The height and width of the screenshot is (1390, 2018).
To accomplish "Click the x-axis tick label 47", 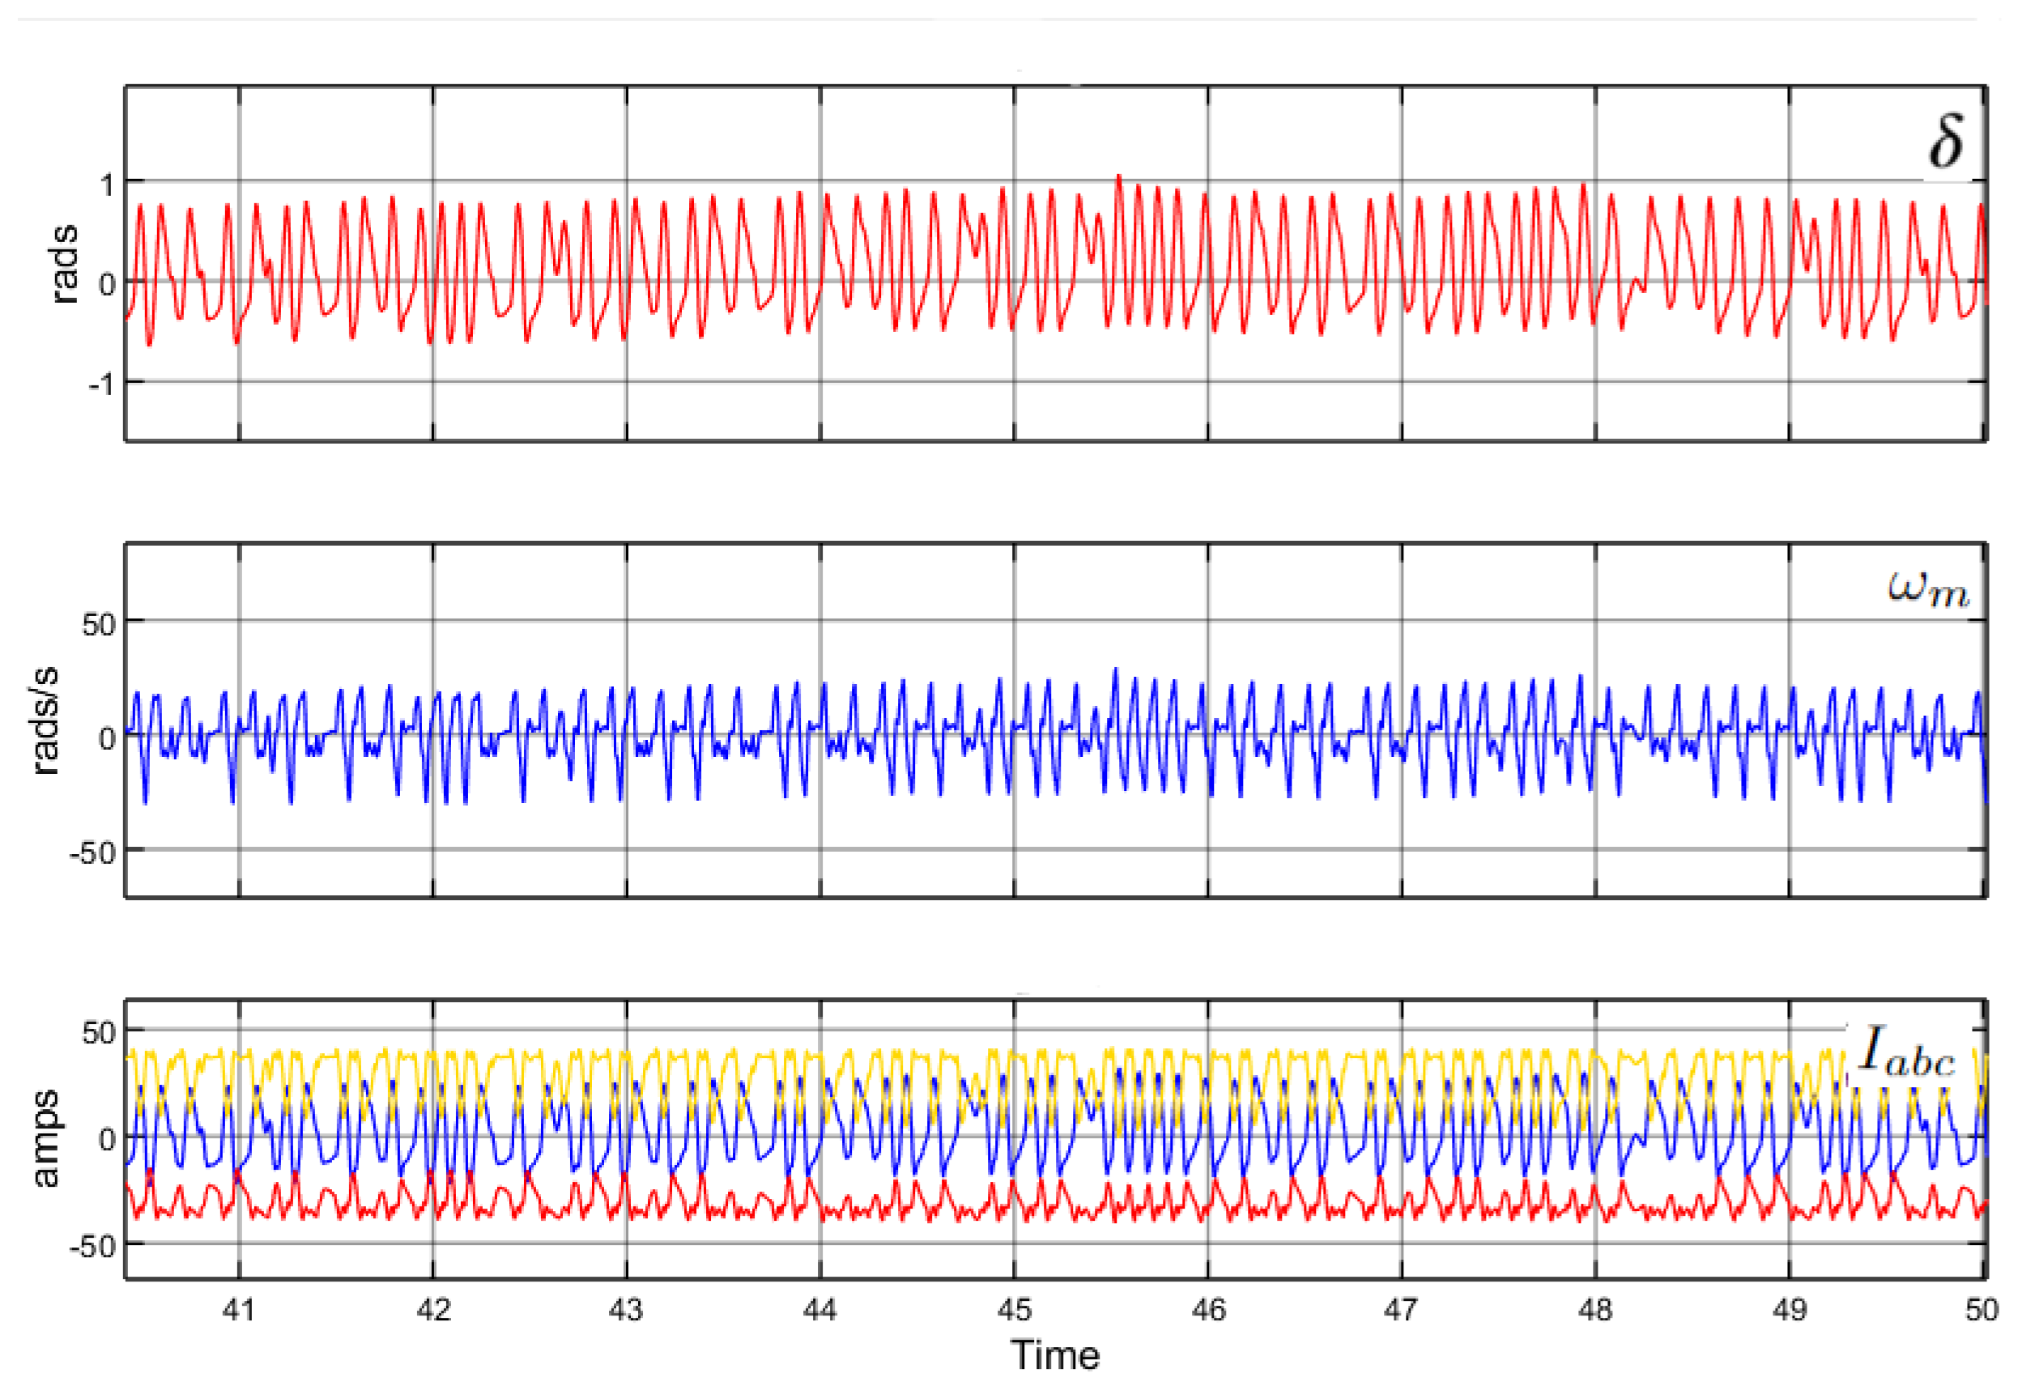I will (1402, 1310).
